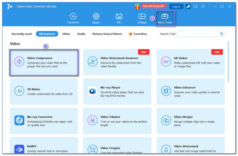The height and width of the screenshot is (156, 238).
Task: Open the Video Compressor tool
Action: click(x=44, y=62)
